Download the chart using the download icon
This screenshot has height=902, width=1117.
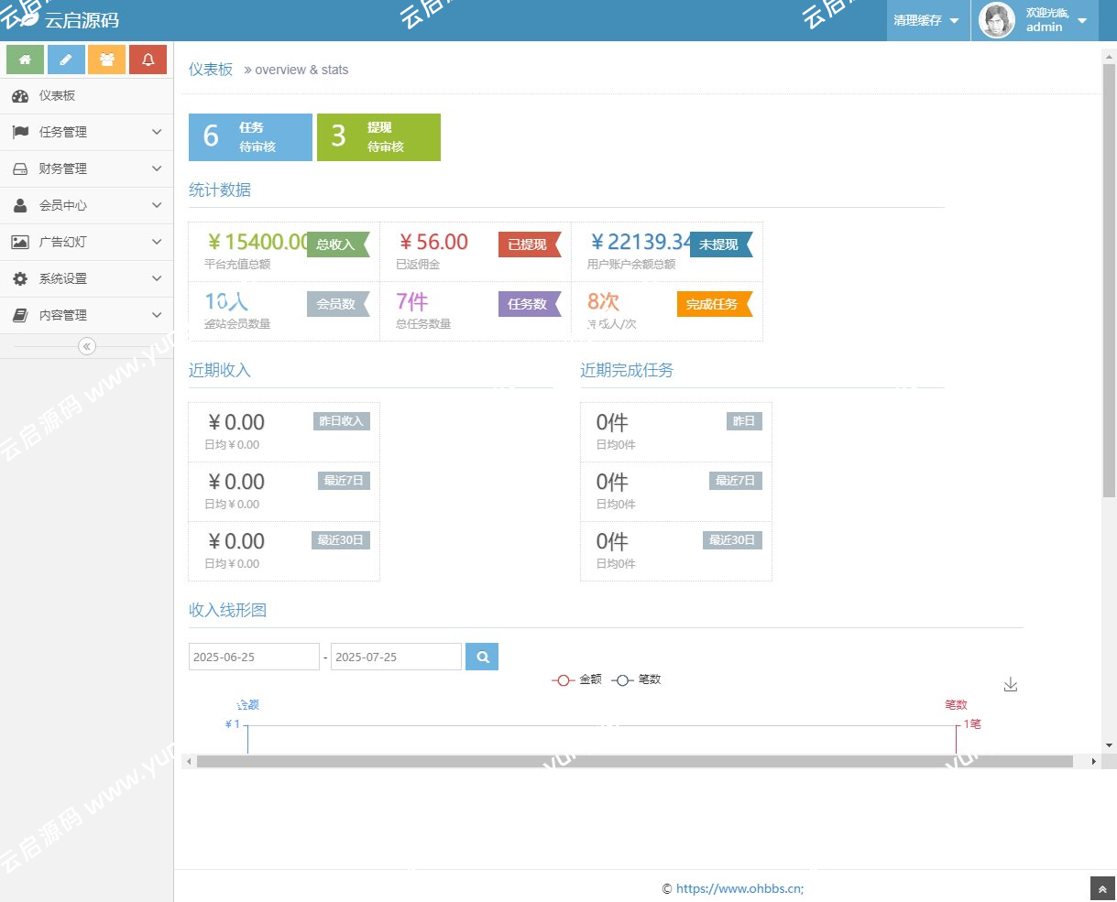point(1011,685)
